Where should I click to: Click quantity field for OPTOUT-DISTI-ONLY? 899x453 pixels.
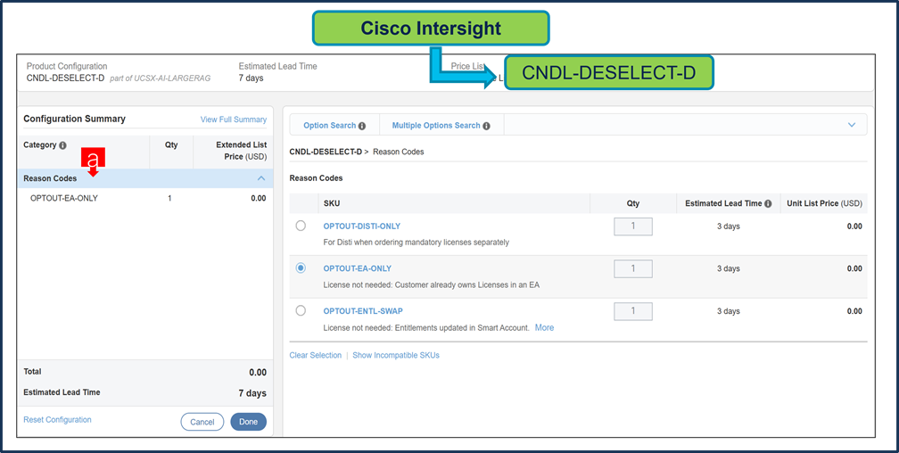click(x=633, y=226)
